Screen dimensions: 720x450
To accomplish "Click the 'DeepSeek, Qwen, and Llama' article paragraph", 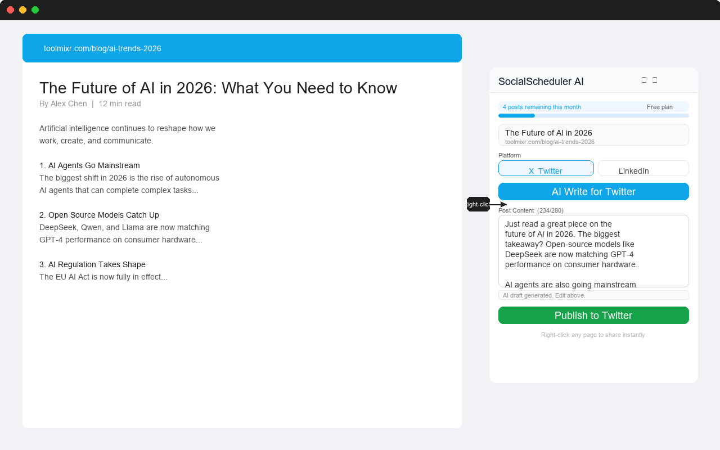I will (124, 233).
